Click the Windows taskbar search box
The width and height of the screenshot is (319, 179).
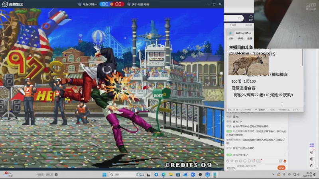(126, 175)
